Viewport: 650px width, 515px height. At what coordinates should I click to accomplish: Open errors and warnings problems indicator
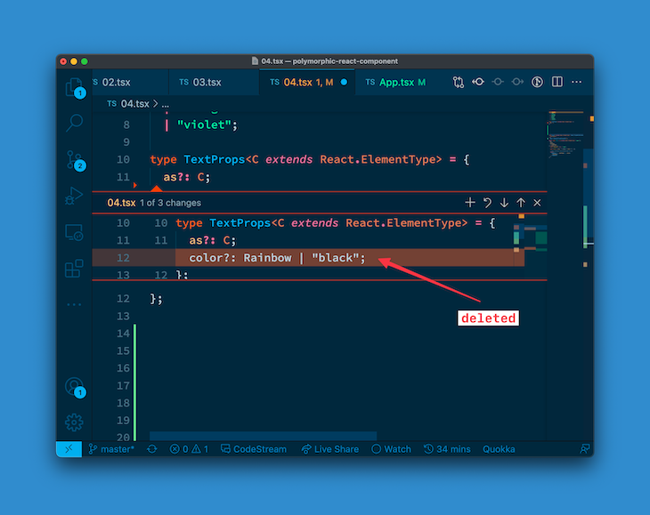(189, 449)
